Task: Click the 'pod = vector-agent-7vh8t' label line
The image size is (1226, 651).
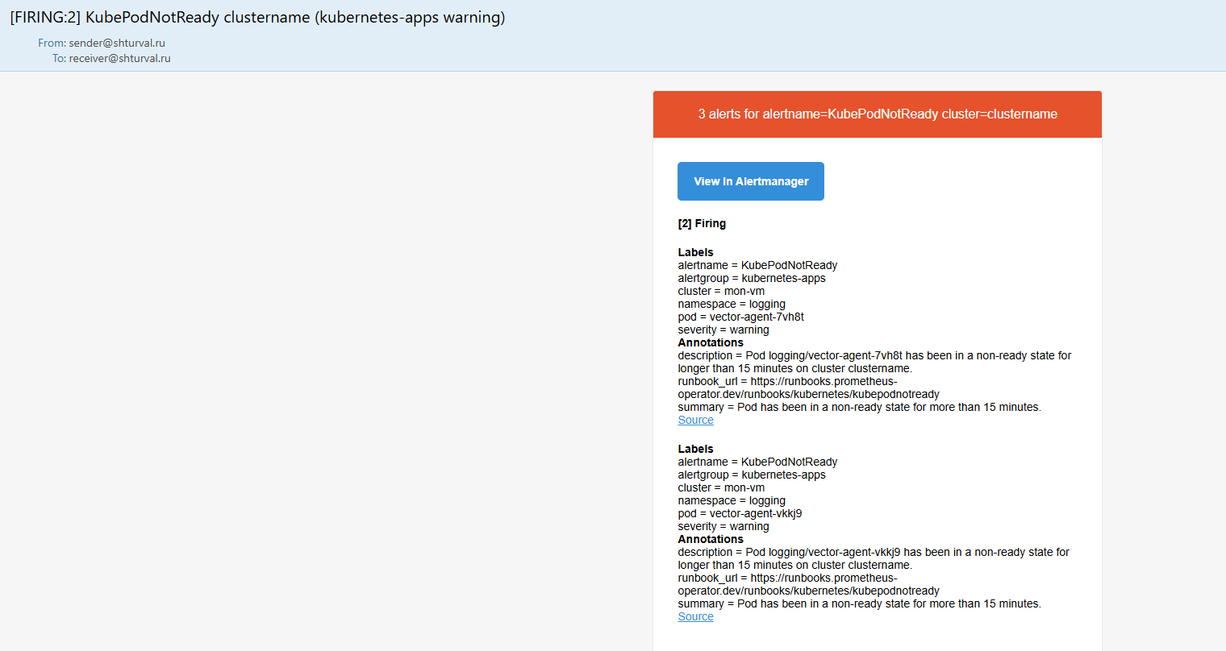Action: pyautogui.click(x=740, y=317)
